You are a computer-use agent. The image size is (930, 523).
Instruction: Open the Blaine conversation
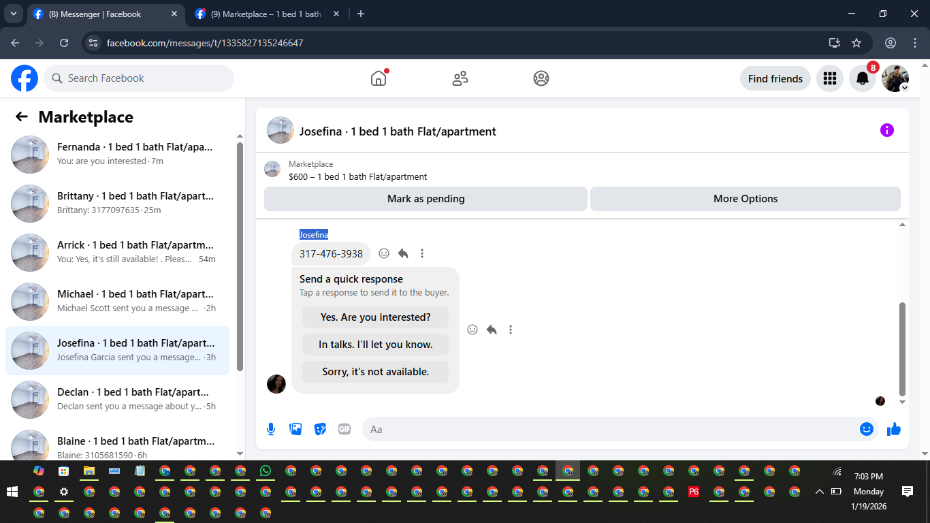pos(117,444)
